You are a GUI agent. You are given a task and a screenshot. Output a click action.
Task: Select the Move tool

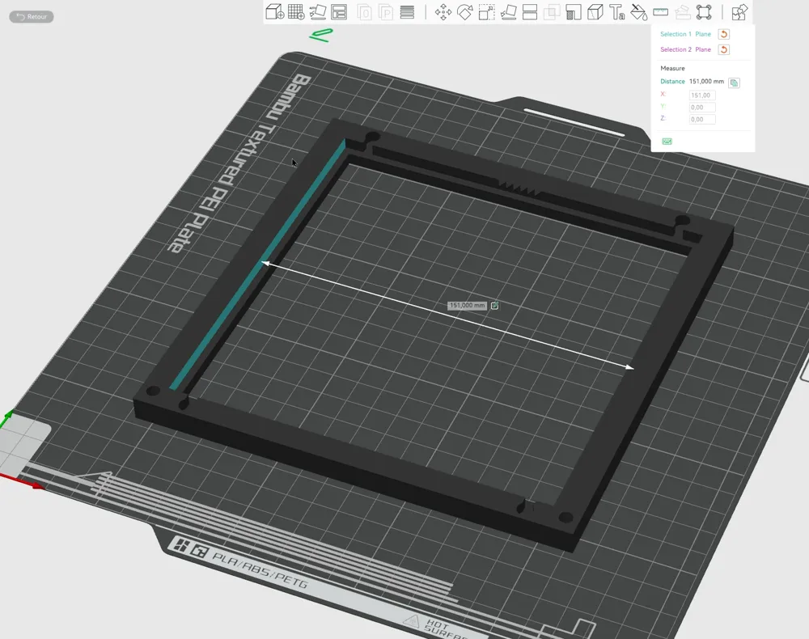(443, 12)
